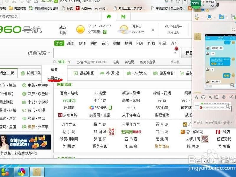Switch to 小说大全 tab
236x177 pixels.
click(x=137, y=73)
